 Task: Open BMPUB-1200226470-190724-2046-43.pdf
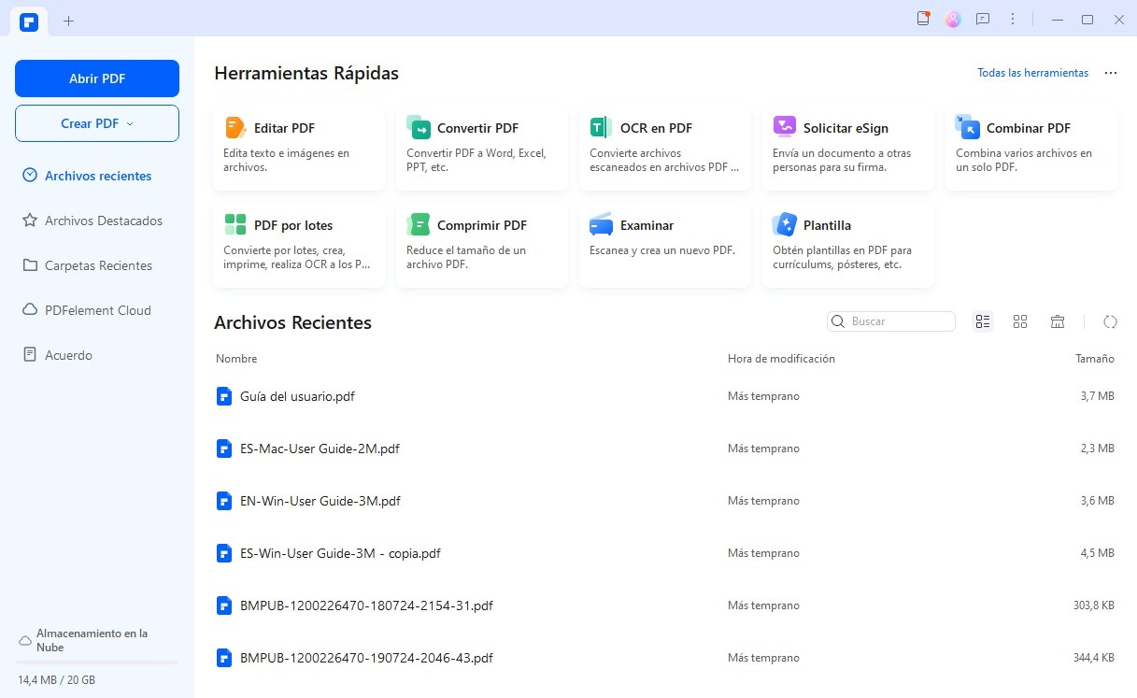point(366,658)
